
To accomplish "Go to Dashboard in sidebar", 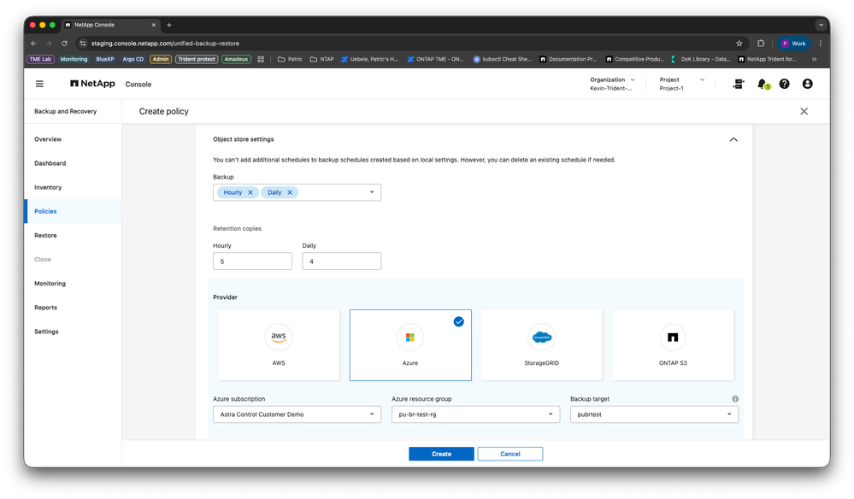I will click(x=50, y=163).
